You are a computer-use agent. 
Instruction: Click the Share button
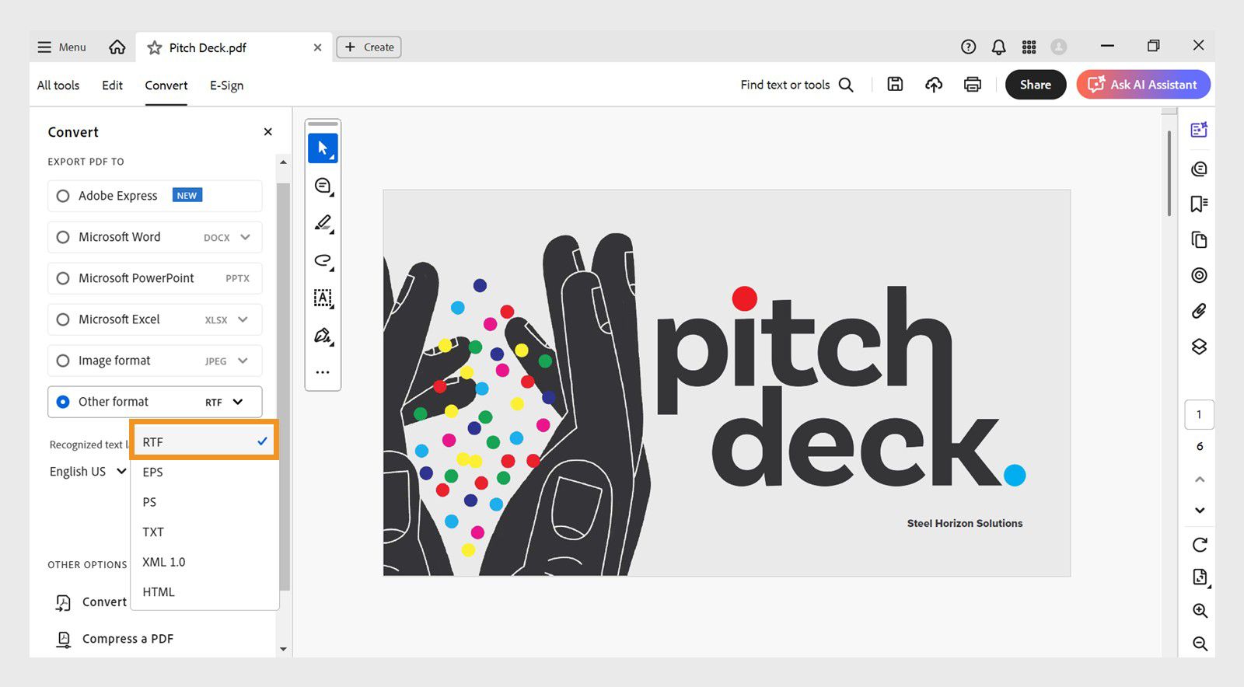(1035, 85)
